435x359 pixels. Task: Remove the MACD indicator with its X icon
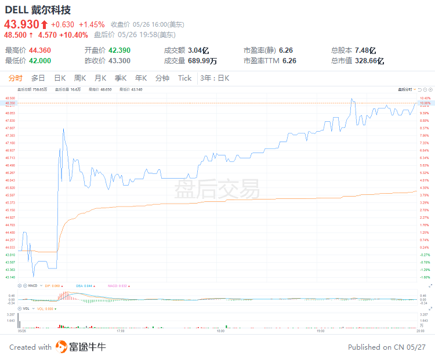click(25, 285)
